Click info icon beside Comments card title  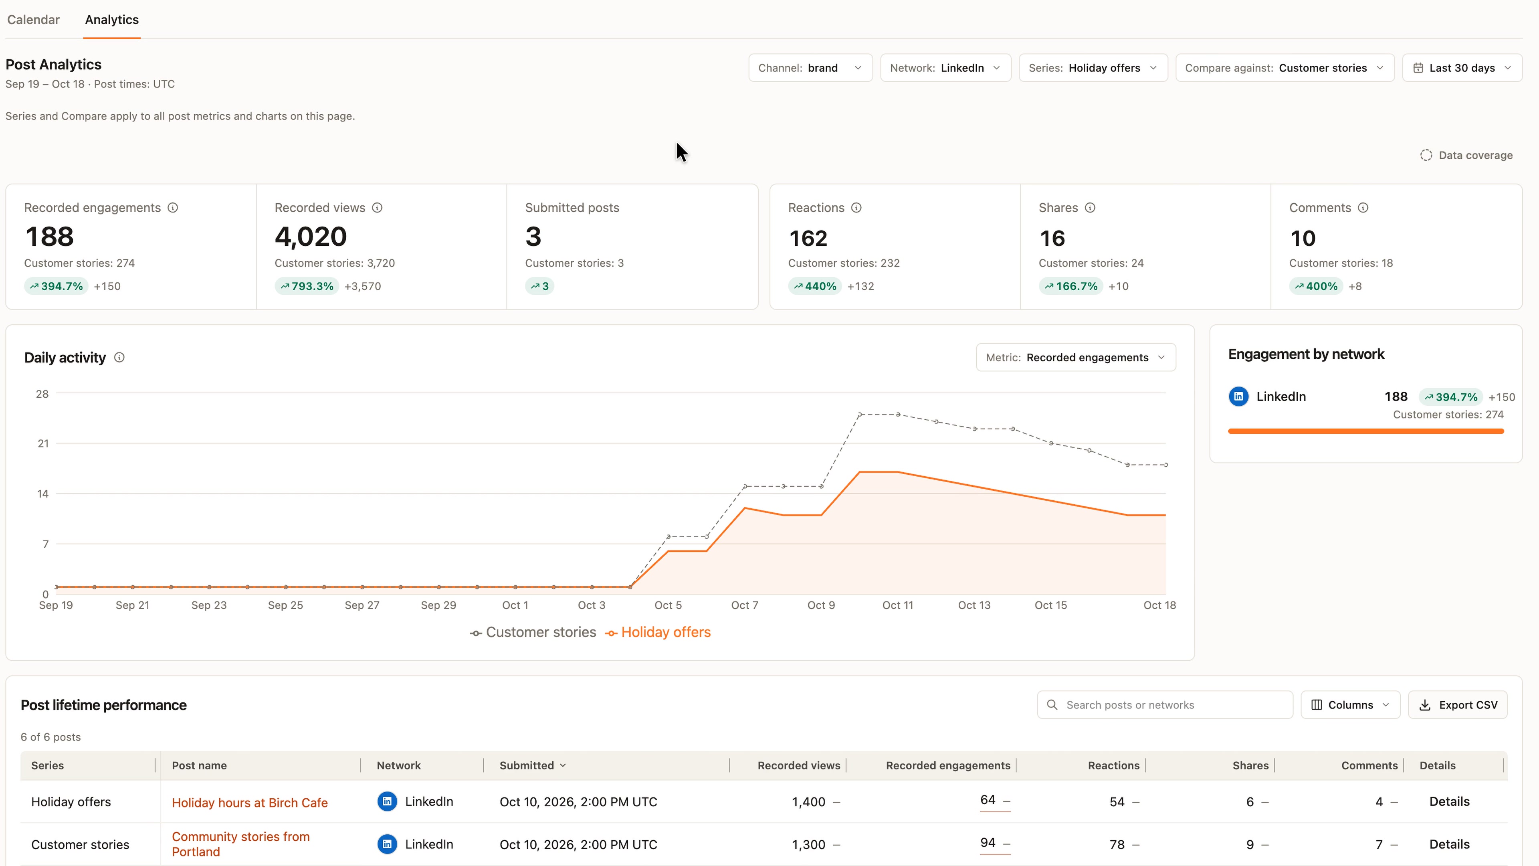[1363, 207]
